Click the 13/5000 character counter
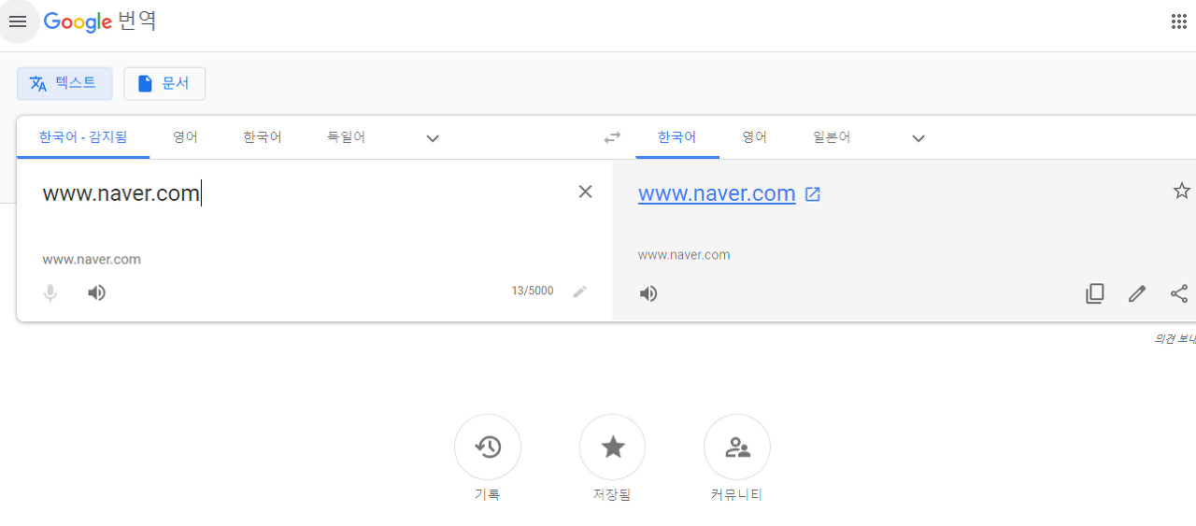 coord(532,291)
